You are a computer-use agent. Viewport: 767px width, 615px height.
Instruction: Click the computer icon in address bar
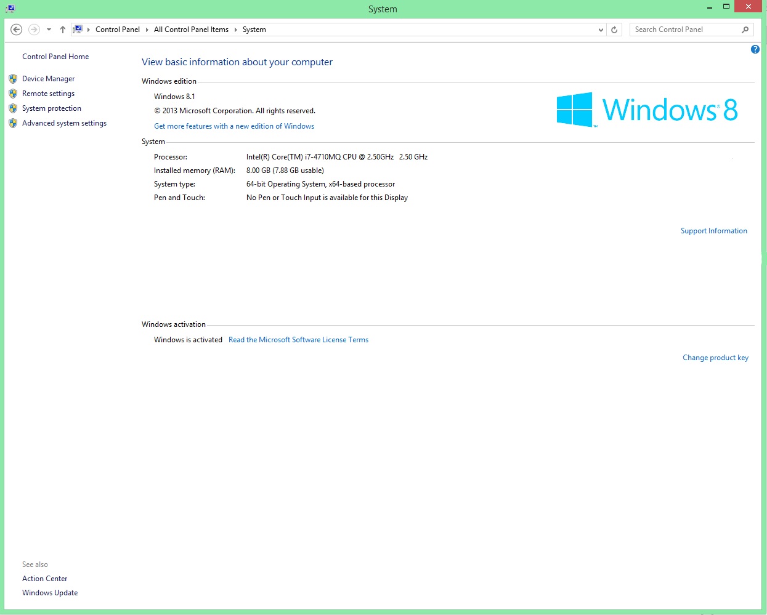78,29
